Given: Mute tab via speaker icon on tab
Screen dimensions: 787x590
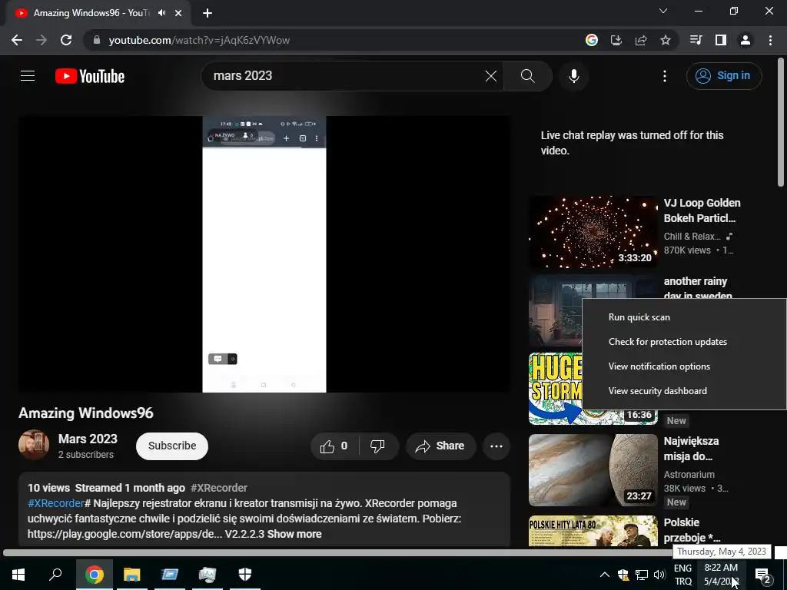Looking at the screenshot, I should click(161, 13).
